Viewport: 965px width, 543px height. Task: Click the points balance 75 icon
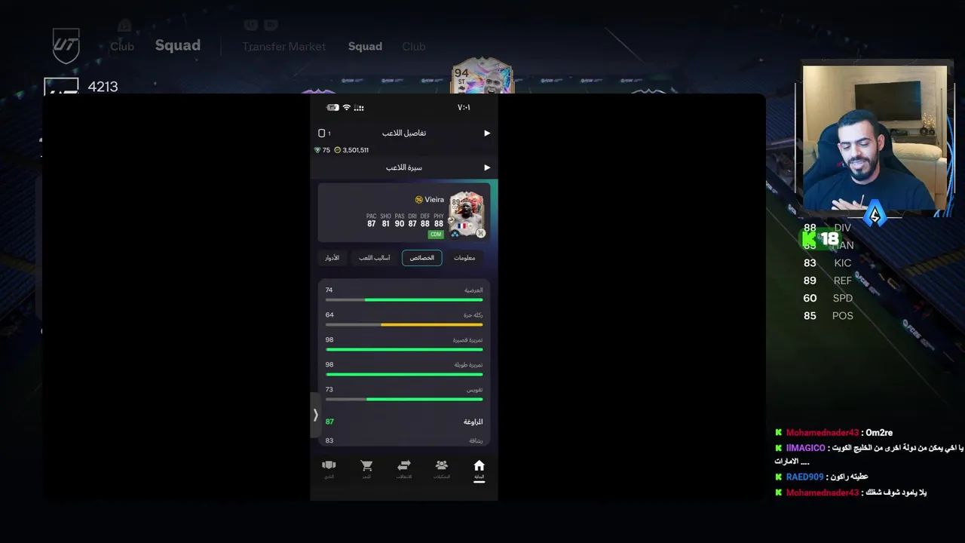click(318, 150)
